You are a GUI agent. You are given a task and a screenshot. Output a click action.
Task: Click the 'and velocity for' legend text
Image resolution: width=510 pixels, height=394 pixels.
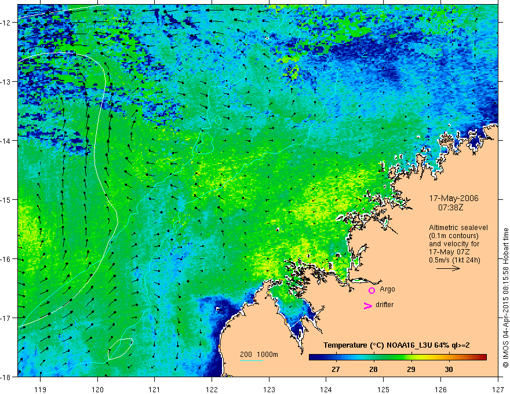pos(454,244)
